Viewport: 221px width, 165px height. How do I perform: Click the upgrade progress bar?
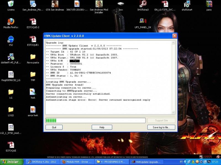point(95,120)
